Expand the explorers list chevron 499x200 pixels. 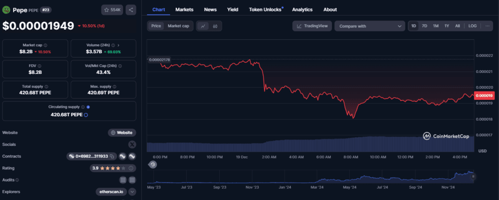click(x=133, y=192)
